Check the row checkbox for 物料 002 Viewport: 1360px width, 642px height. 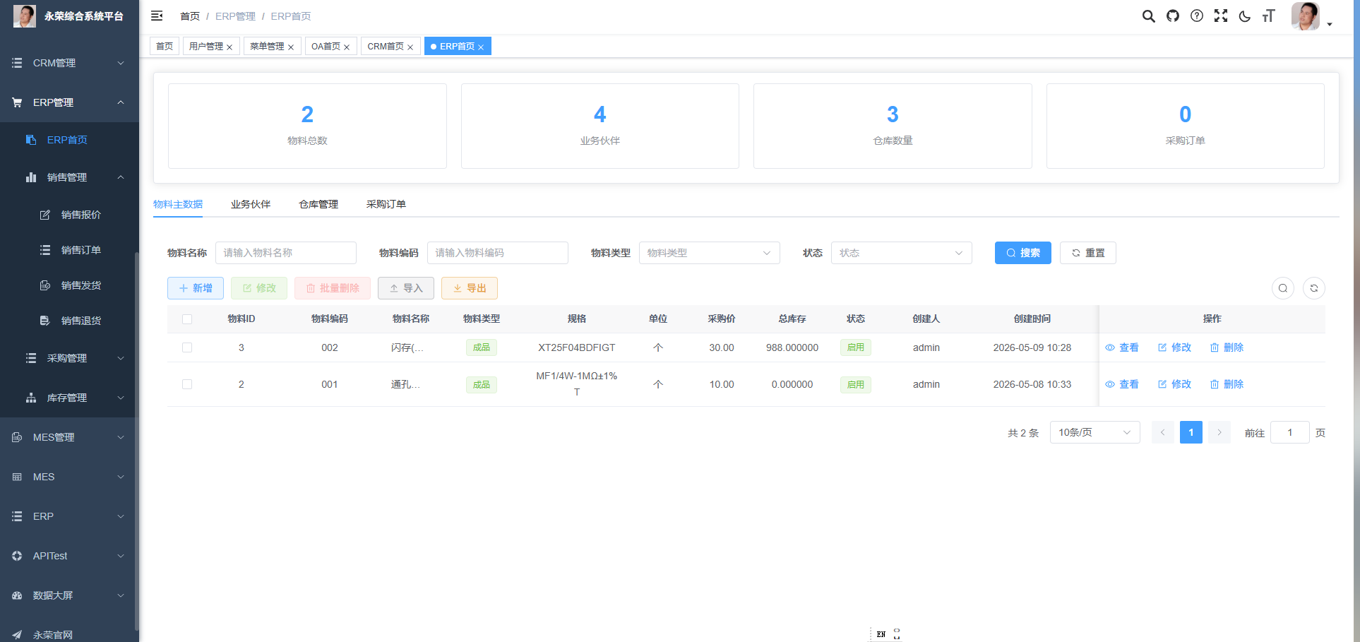pyautogui.click(x=187, y=347)
